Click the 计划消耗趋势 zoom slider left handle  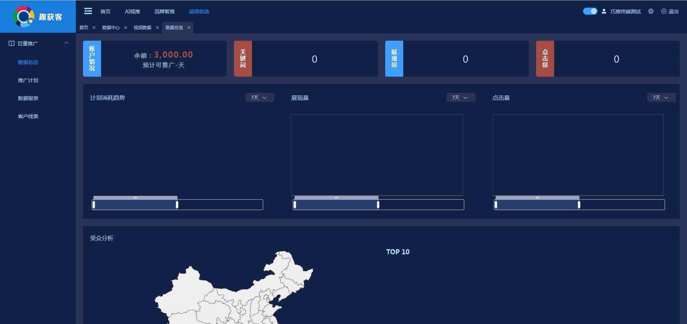94,204
